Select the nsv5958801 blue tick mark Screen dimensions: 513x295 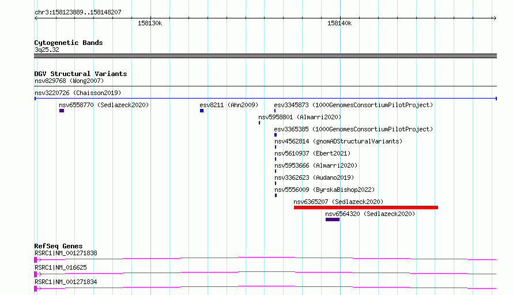259,123
